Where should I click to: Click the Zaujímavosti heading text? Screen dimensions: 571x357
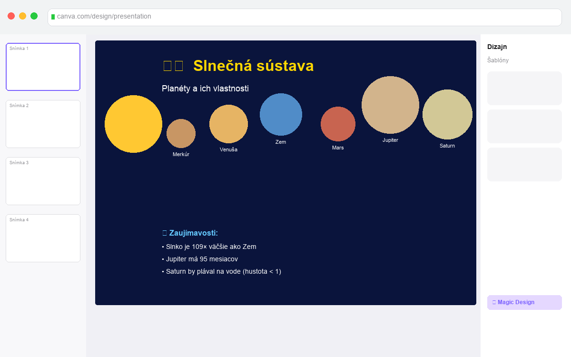click(x=190, y=233)
